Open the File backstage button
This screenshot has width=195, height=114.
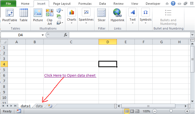pos(8,4)
